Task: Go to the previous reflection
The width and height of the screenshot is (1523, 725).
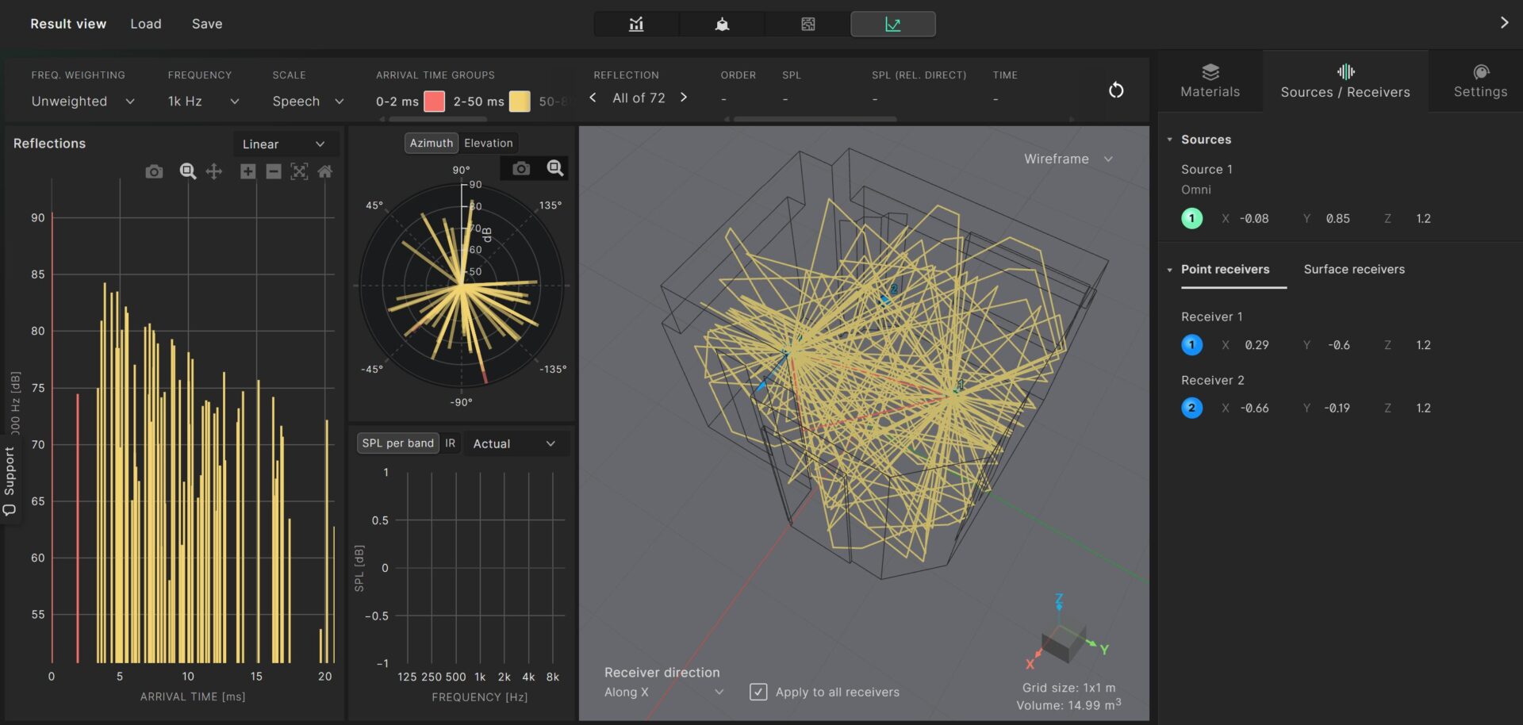Action: [593, 98]
